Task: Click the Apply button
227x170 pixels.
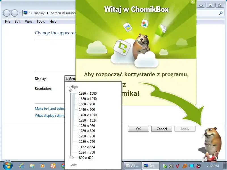Action: 185,129
